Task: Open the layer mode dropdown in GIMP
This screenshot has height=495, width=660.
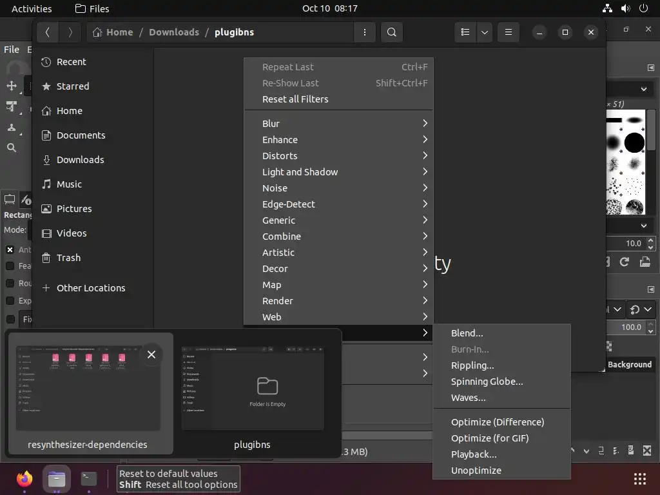Action: [616, 309]
